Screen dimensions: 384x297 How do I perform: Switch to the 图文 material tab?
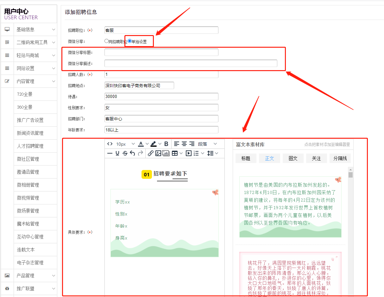point(293,158)
